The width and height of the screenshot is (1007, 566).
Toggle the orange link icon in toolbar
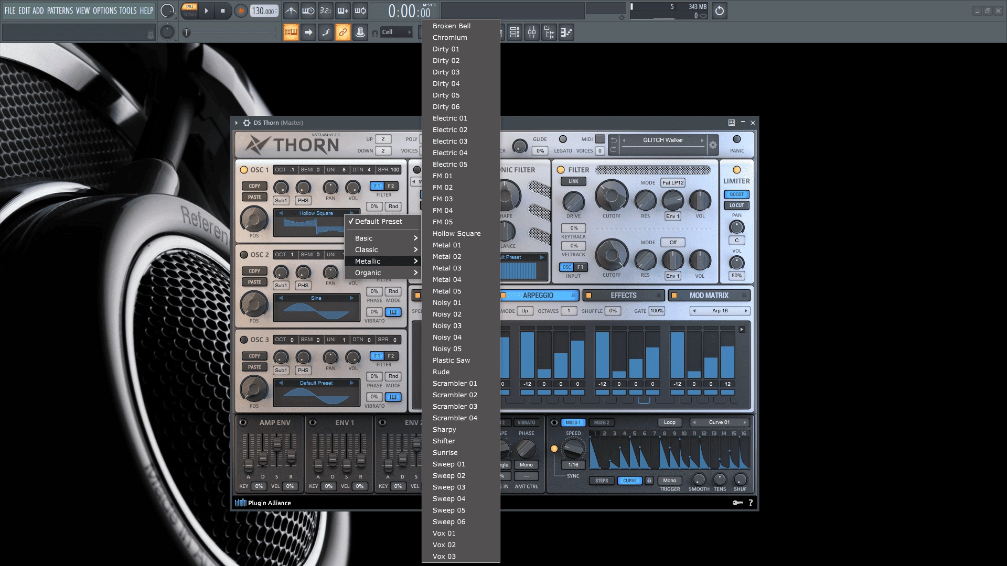point(343,32)
